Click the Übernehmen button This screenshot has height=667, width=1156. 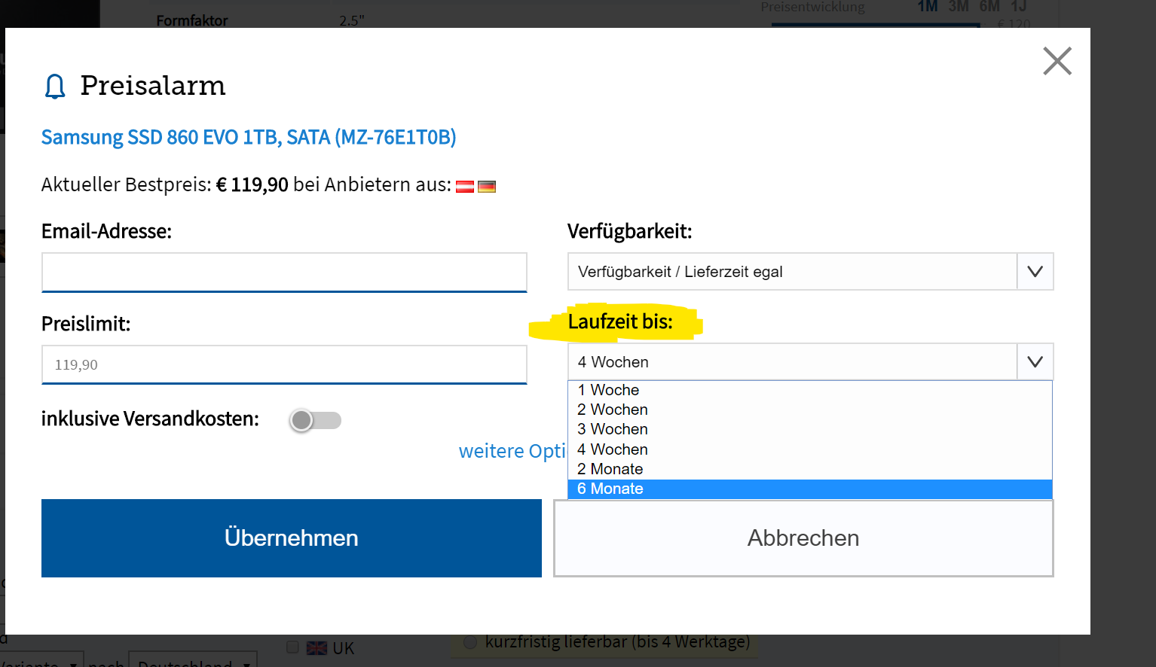coord(292,538)
